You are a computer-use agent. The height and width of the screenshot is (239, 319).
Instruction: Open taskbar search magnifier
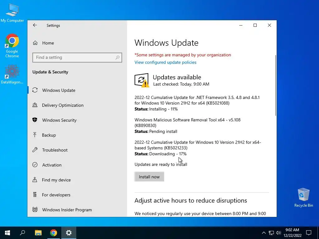click(x=22, y=233)
